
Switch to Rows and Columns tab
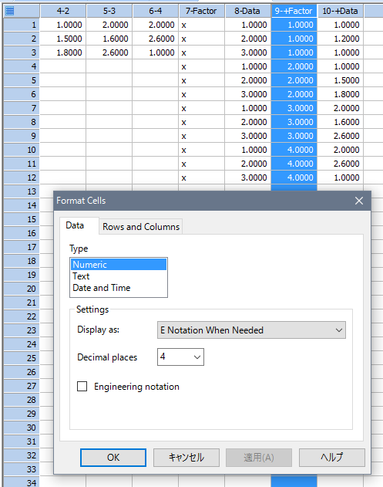141,227
